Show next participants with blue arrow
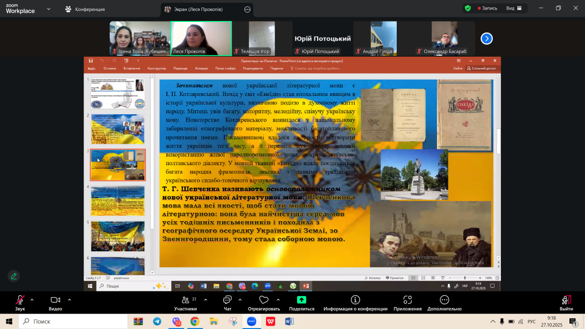The width and height of the screenshot is (585, 329). tap(487, 39)
